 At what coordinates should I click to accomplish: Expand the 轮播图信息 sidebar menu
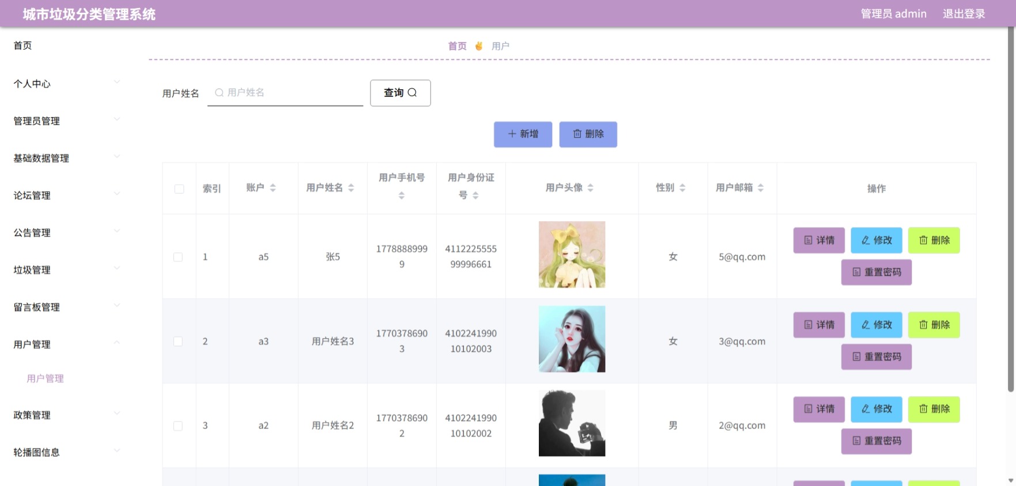[117, 451]
